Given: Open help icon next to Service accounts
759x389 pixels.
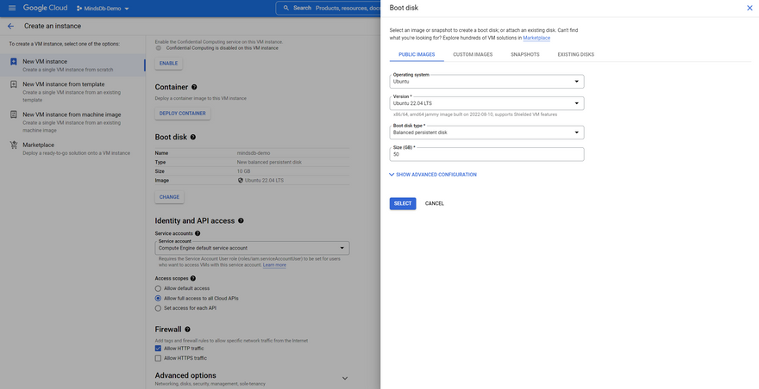Looking at the screenshot, I should (x=198, y=233).
